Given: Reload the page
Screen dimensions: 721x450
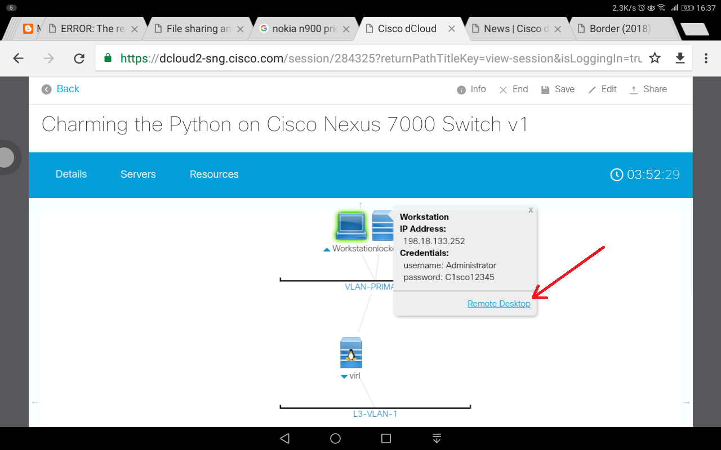Looking at the screenshot, I should click(78, 57).
